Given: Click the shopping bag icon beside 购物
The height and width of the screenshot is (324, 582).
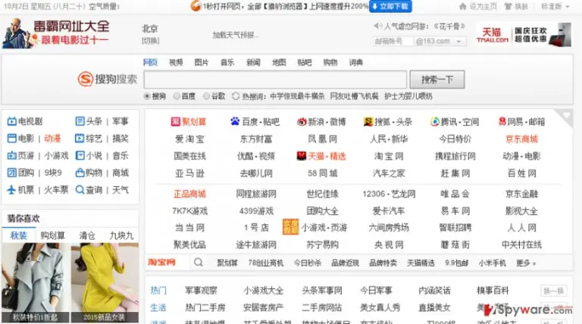Looking at the screenshot, I should pyautogui.click(x=80, y=173).
